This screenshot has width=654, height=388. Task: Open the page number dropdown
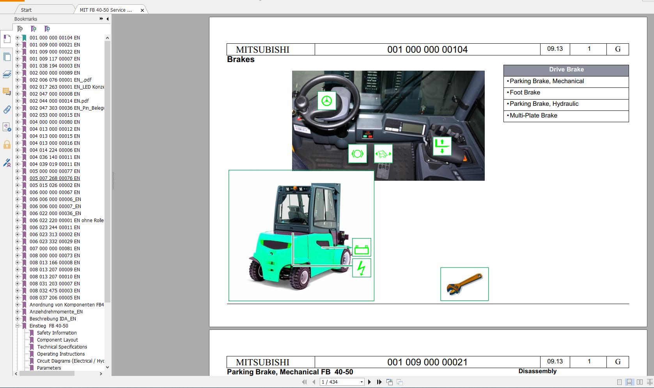coord(362,382)
